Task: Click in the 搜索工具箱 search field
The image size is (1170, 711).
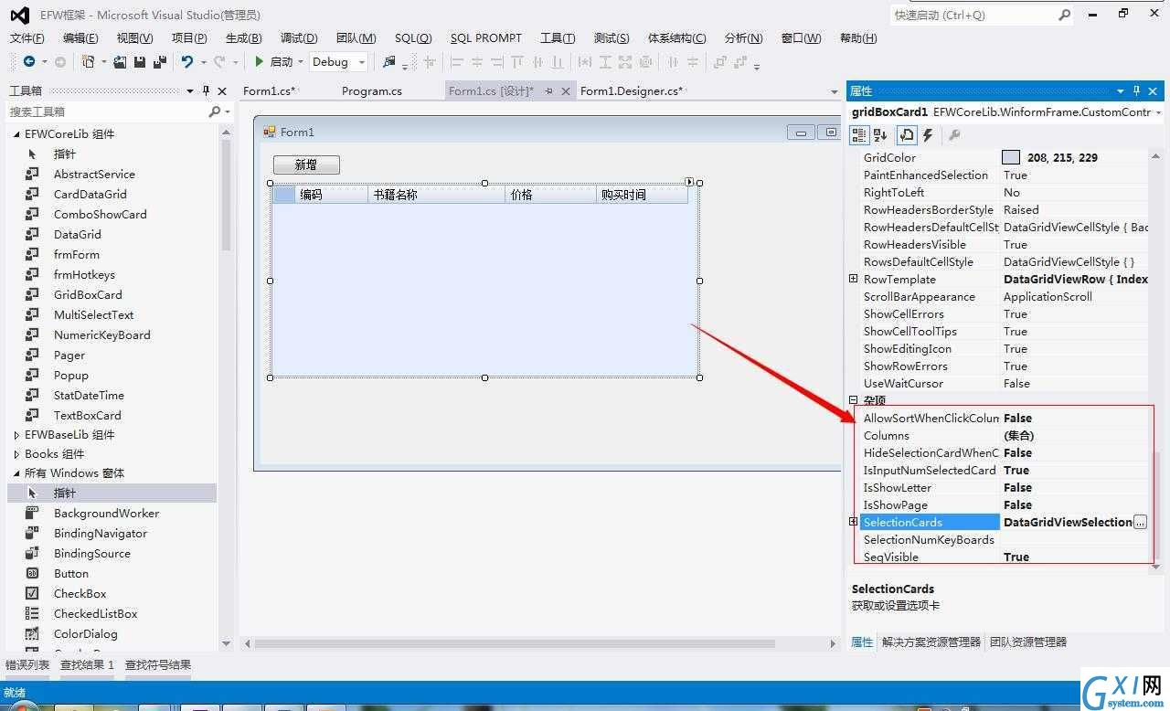Action: coord(107,111)
